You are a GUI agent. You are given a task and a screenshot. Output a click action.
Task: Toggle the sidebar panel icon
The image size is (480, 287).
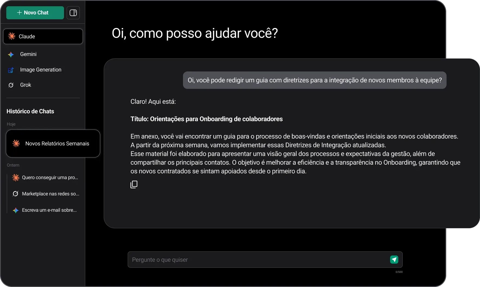(x=73, y=13)
